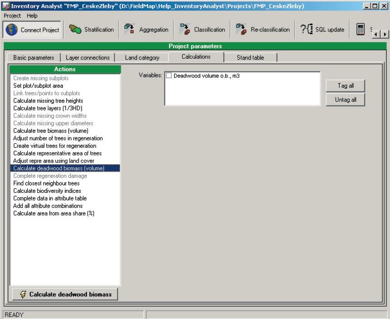Switch to the Layer connections tab

point(87,57)
